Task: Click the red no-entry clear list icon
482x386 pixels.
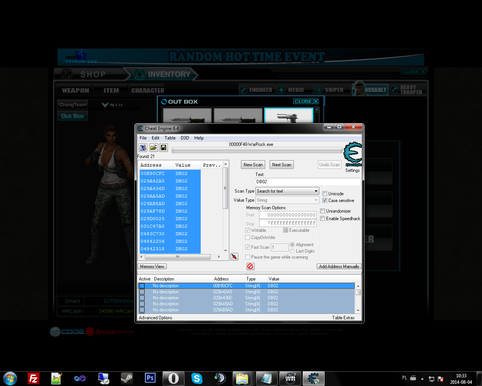Action: tap(250, 267)
